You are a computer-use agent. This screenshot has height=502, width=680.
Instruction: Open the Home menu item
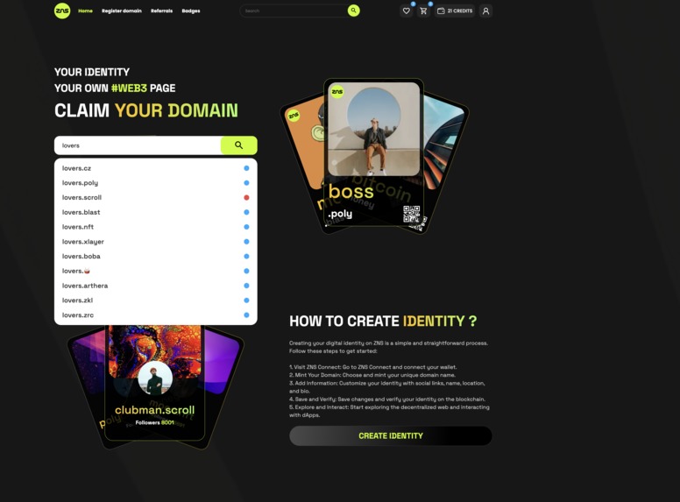85,11
